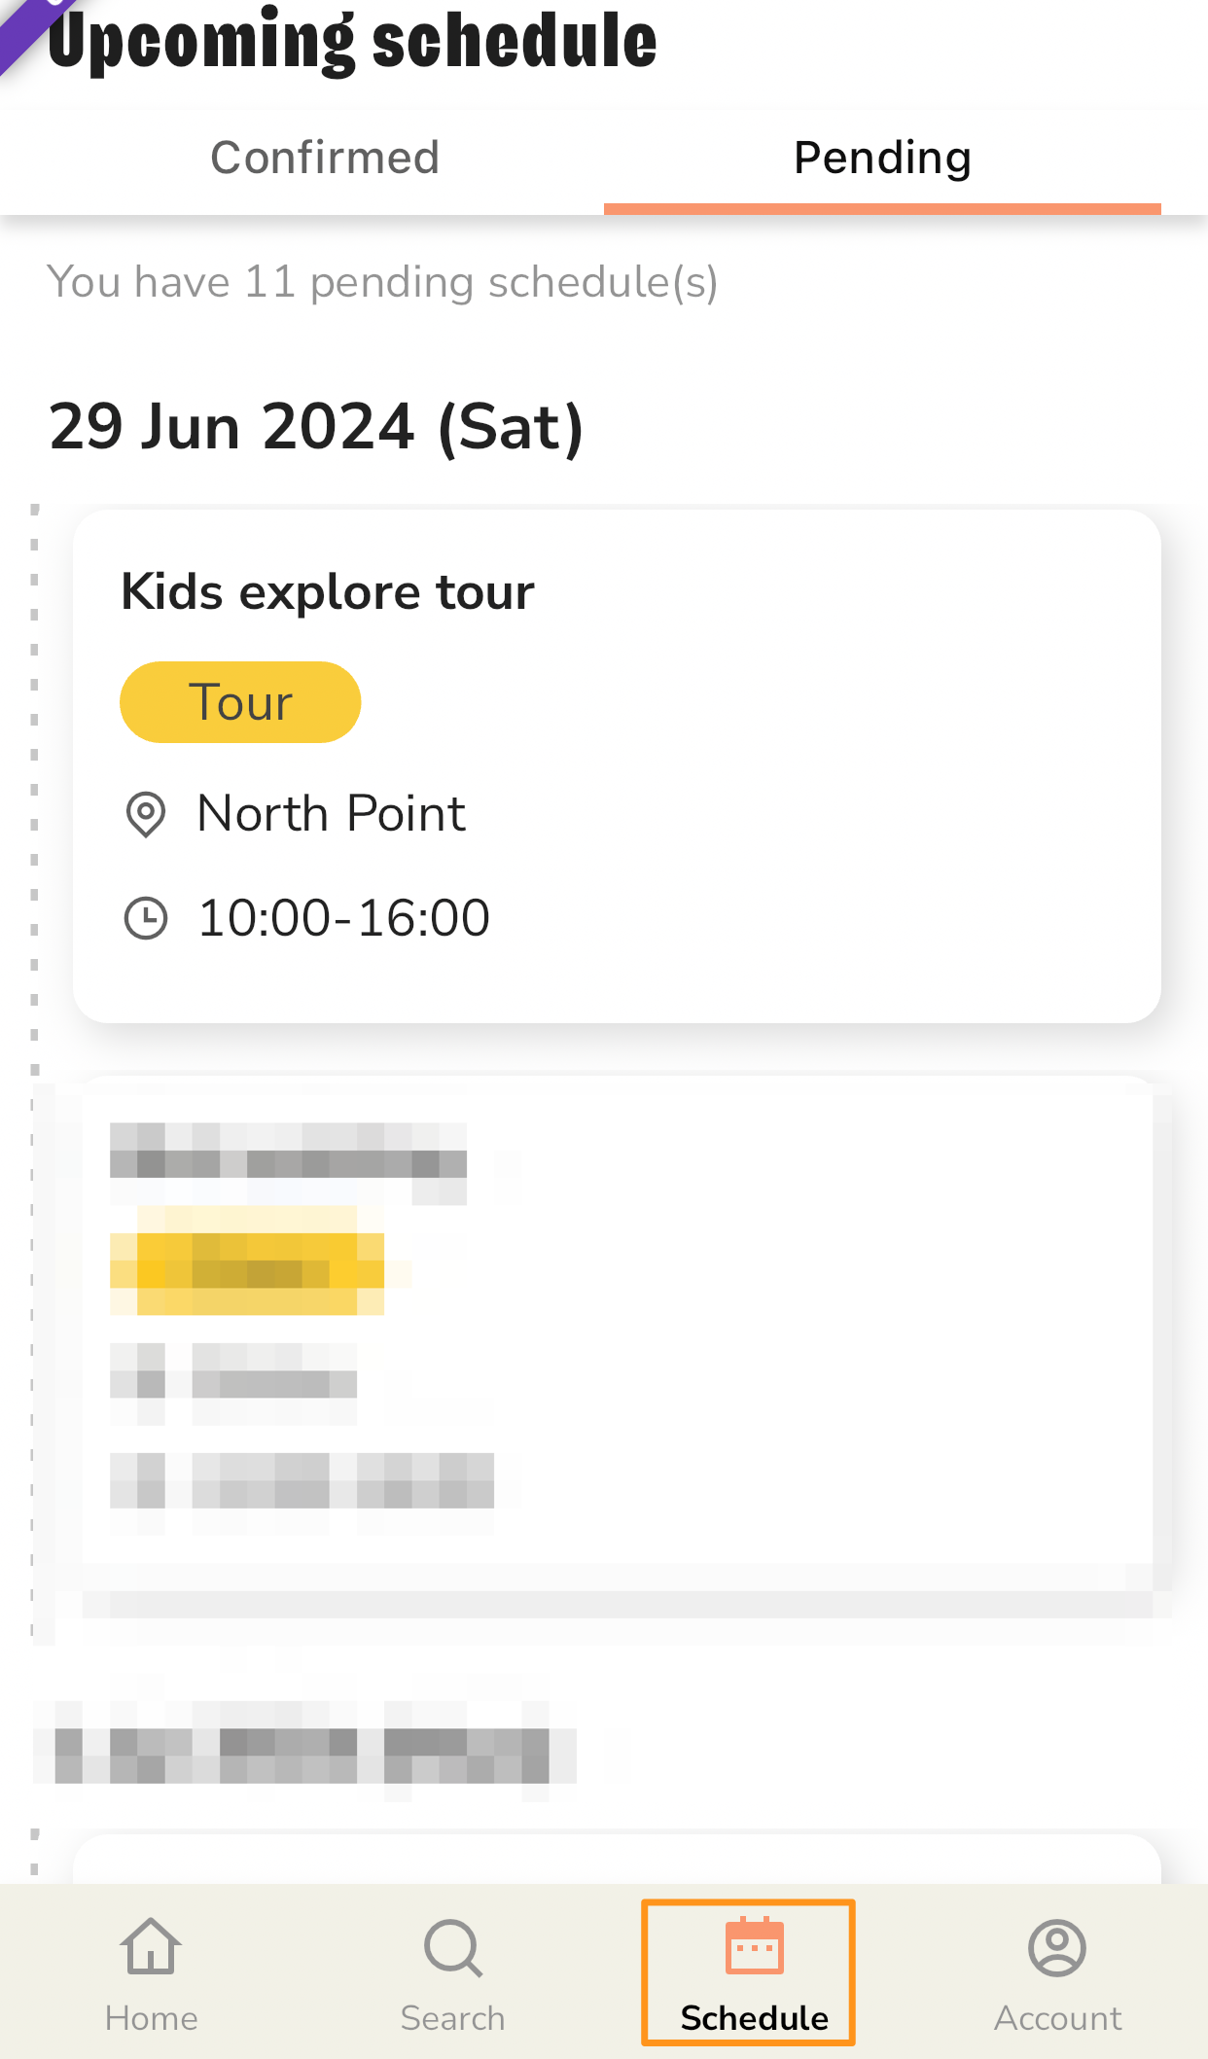Viewport: 1208px width, 2059px height.
Task: Tap the location pin icon by North Point
Action: (x=146, y=813)
